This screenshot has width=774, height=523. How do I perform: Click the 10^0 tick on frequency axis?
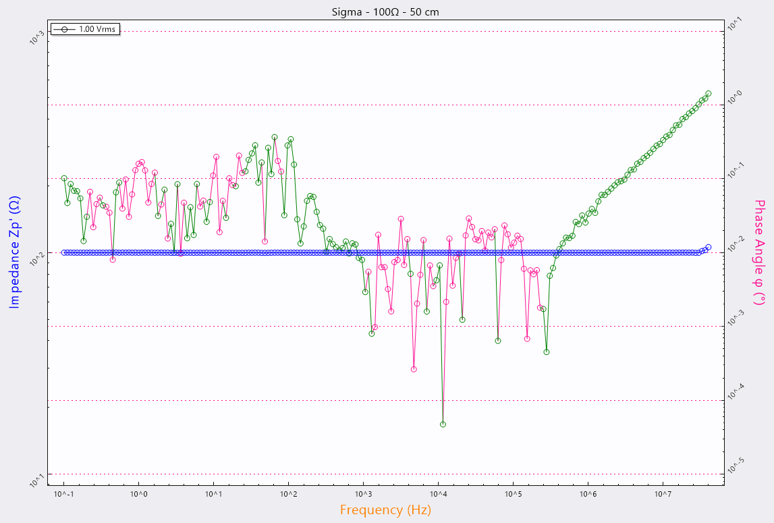139,495
